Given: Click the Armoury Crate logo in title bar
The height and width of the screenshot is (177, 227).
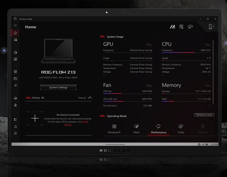Looking at the screenshot, I should 15,19.
